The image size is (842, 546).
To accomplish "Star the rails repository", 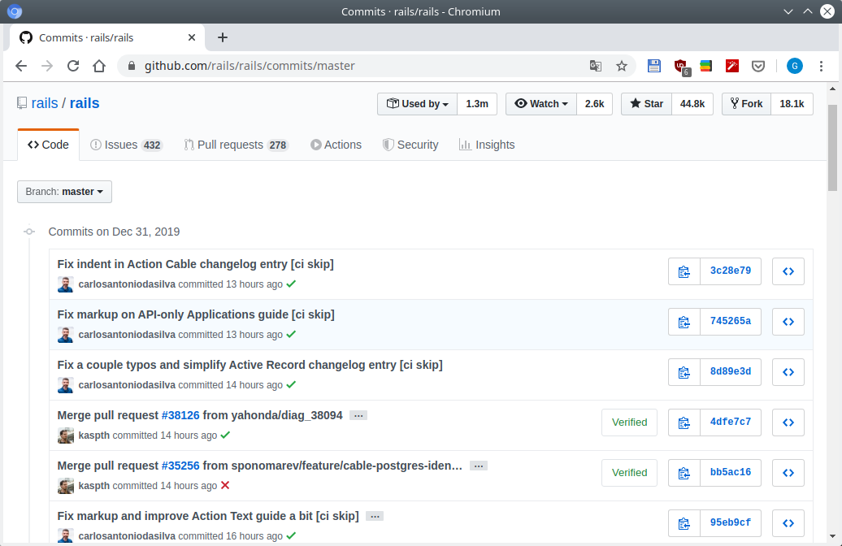I will point(647,104).
